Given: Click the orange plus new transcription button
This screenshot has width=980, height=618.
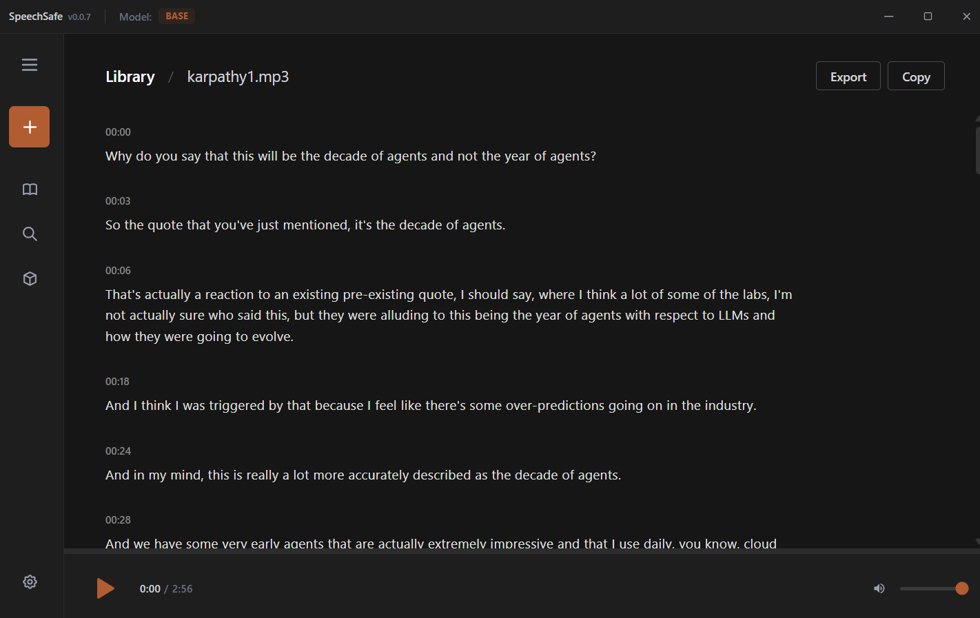Looking at the screenshot, I should [x=29, y=127].
